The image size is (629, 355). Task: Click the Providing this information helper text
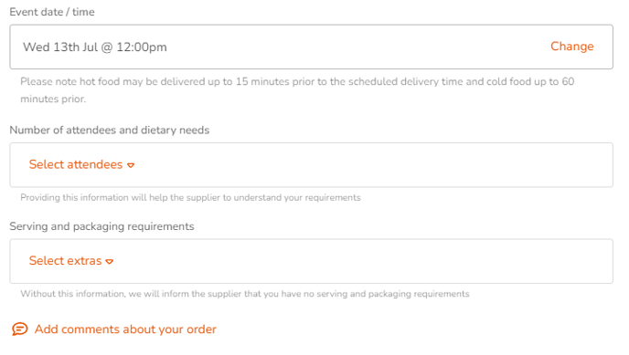190,198
